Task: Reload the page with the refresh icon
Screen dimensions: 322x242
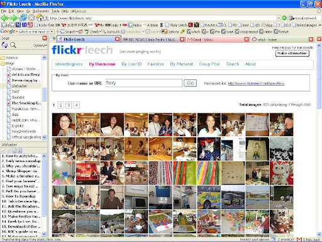Action: 23,18
